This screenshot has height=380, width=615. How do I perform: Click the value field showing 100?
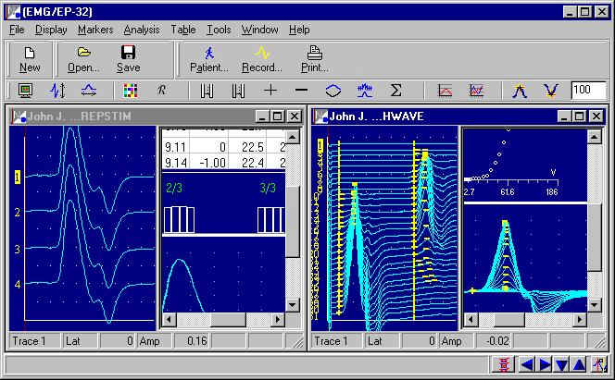pyautogui.click(x=589, y=91)
